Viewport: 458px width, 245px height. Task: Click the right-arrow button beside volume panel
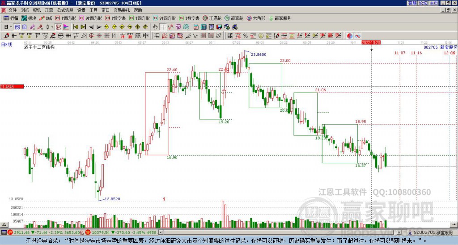point(454,225)
